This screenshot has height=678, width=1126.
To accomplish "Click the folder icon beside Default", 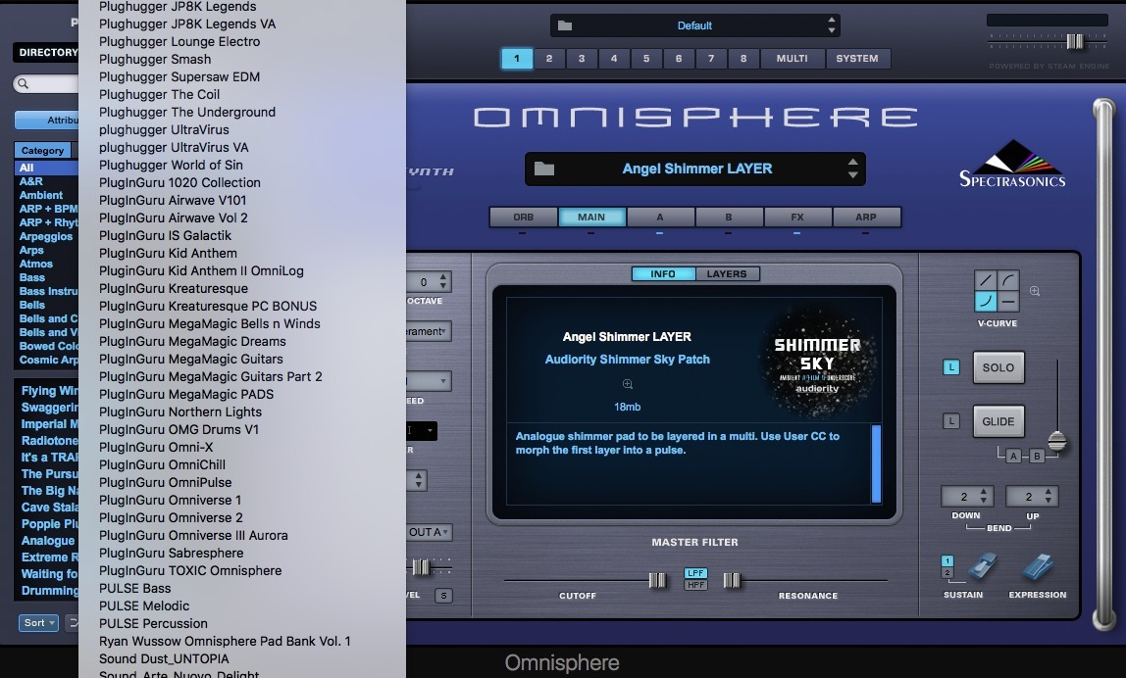I will point(565,25).
